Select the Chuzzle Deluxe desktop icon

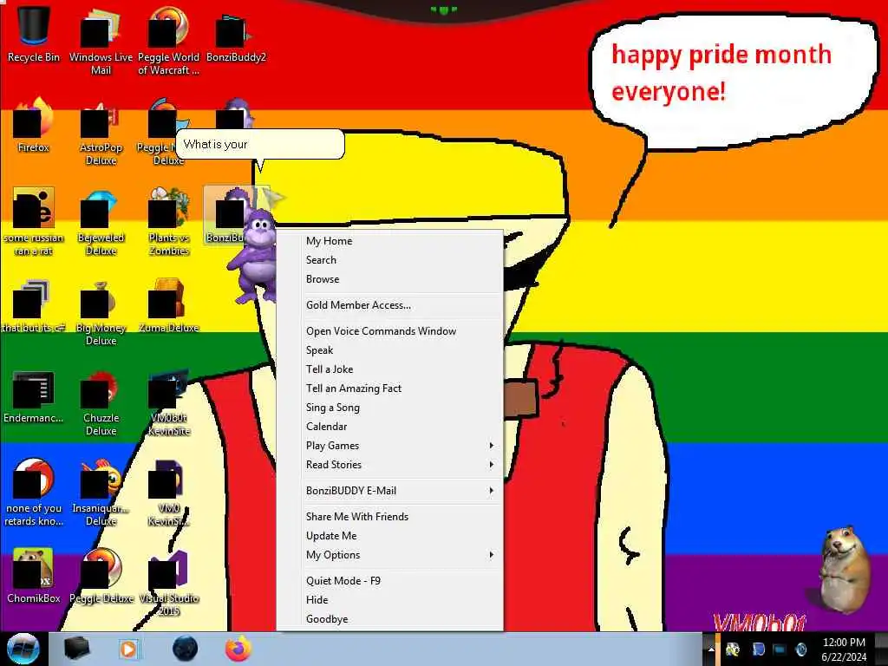coord(101,403)
